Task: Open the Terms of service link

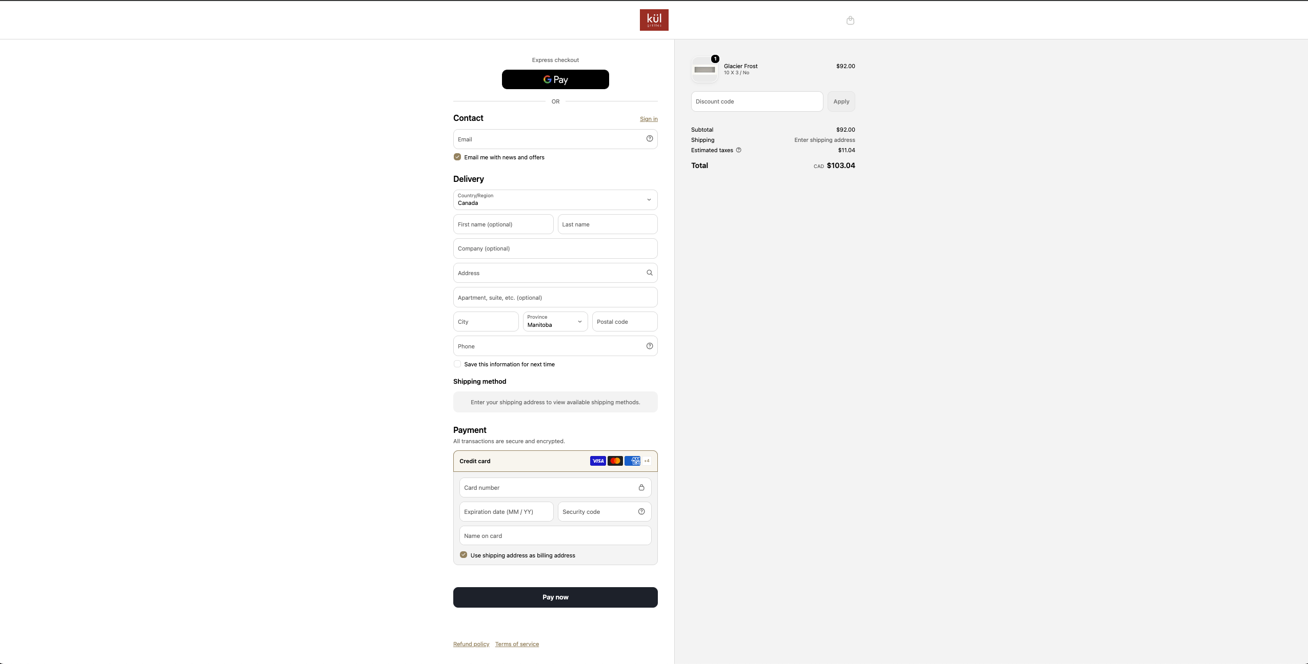Action: tap(517, 644)
